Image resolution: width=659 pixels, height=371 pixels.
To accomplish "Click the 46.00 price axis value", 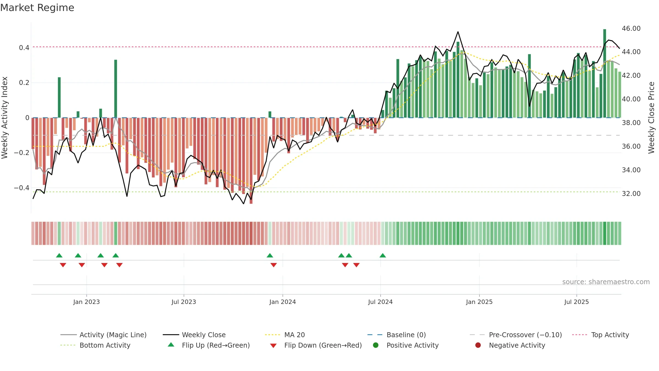I will pos(631,28).
